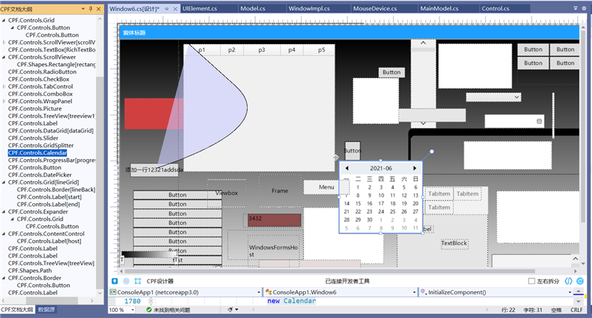The height and width of the screenshot is (318, 592).
Task: Click the calendar next month arrow
Action: coord(414,168)
